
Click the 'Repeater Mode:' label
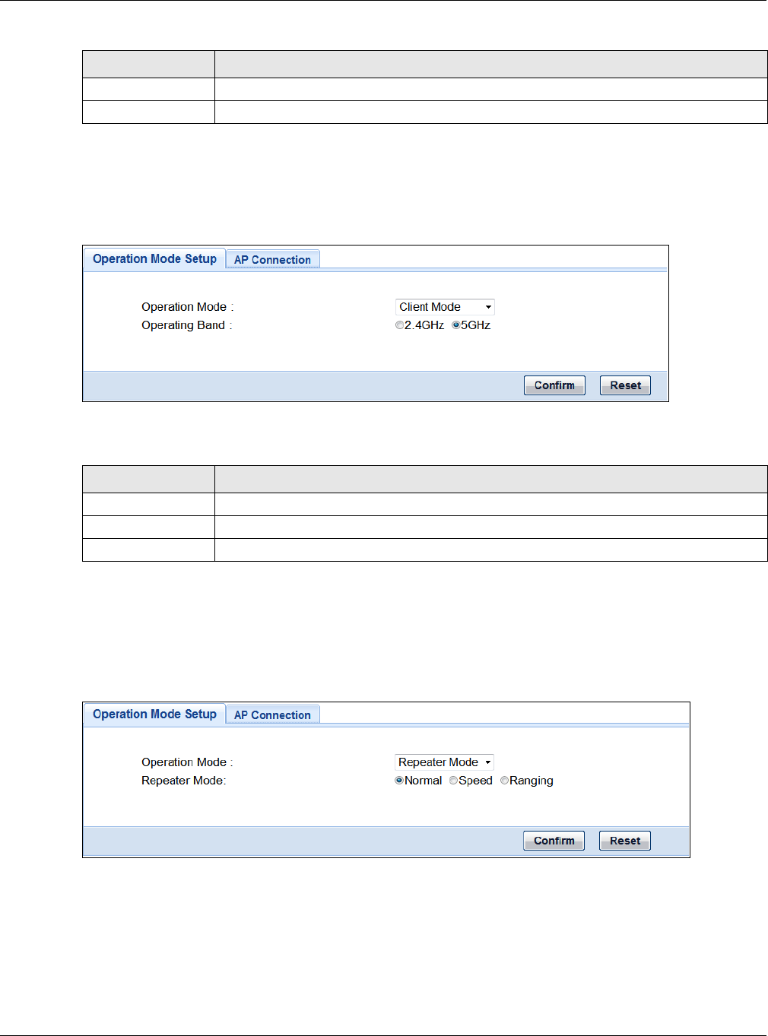pyautogui.click(x=183, y=781)
